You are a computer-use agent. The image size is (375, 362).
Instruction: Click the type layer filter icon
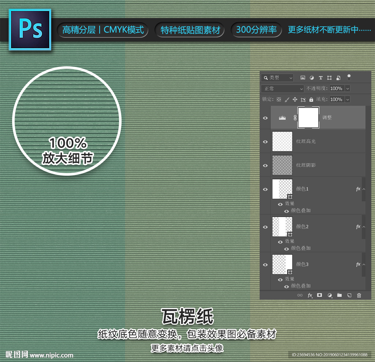[321, 78]
